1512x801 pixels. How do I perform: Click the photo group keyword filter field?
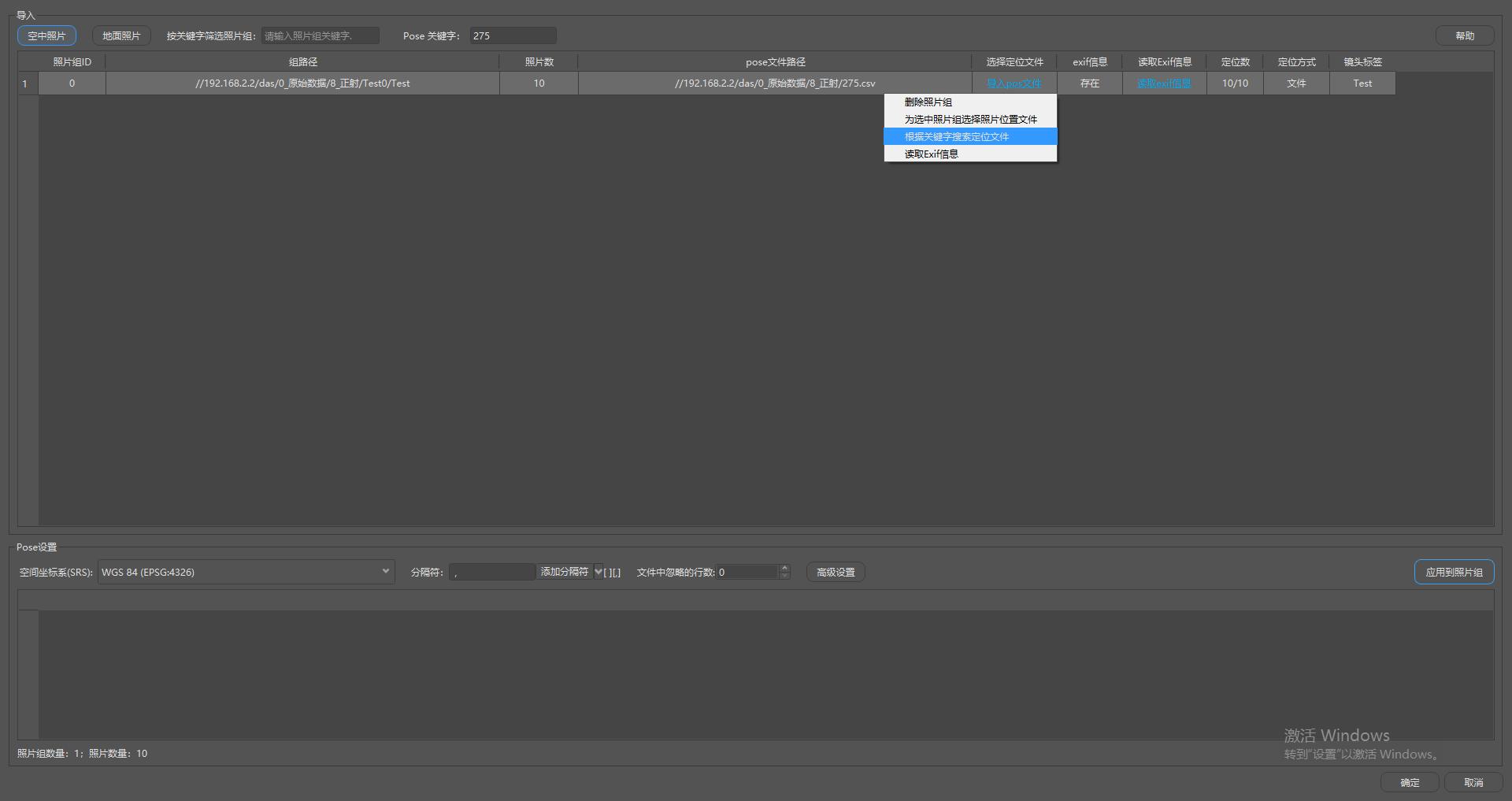pyautogui.click(x=321, y=35)
